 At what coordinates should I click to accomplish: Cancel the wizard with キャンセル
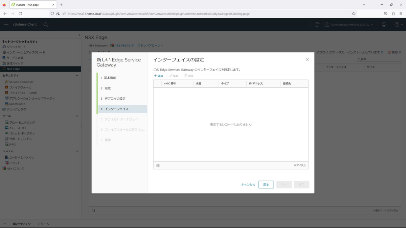248,185
